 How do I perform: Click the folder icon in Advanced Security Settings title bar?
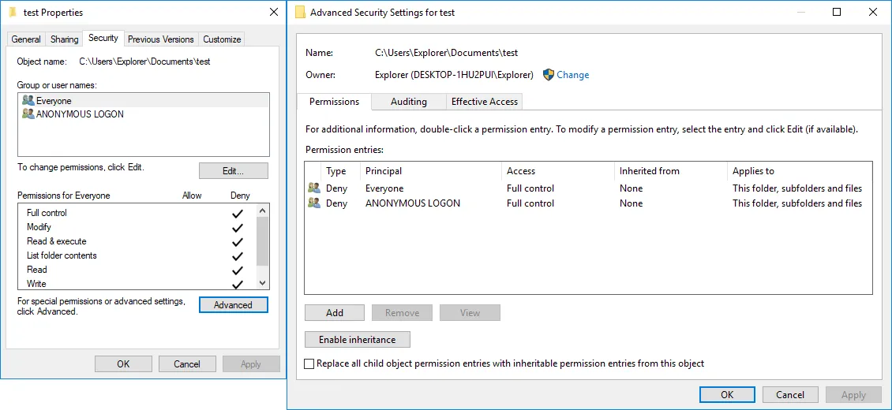click(x=300, y=13)
